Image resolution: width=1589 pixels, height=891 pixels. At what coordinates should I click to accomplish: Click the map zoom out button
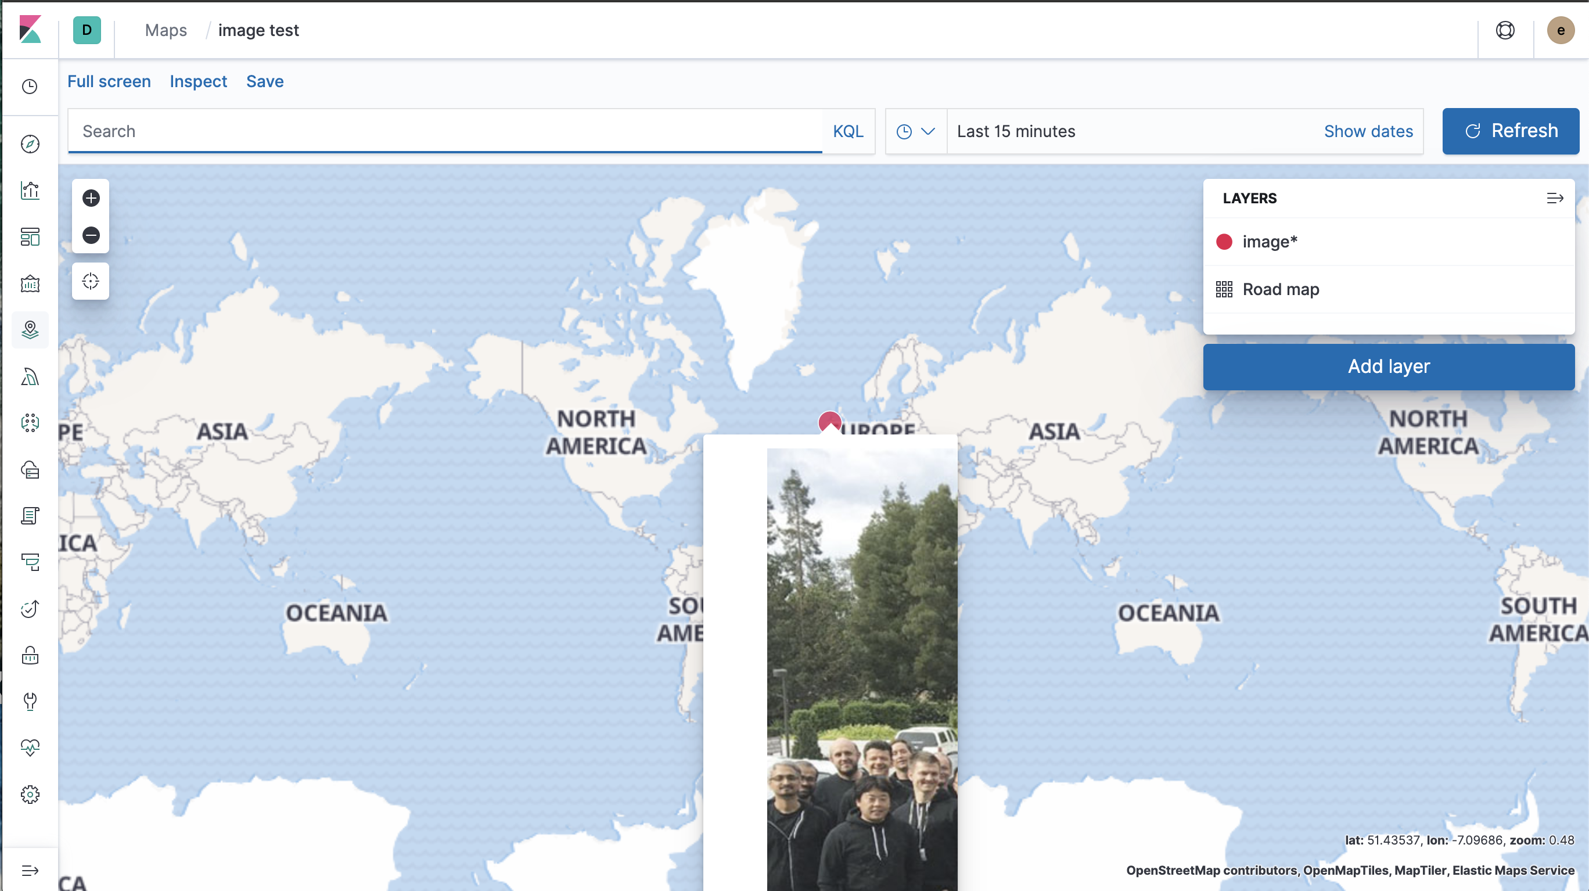point(91,235)
